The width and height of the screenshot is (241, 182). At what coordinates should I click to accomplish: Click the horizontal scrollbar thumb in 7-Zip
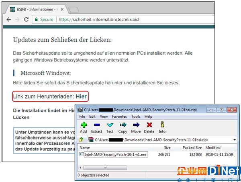[x=105, y=168]
